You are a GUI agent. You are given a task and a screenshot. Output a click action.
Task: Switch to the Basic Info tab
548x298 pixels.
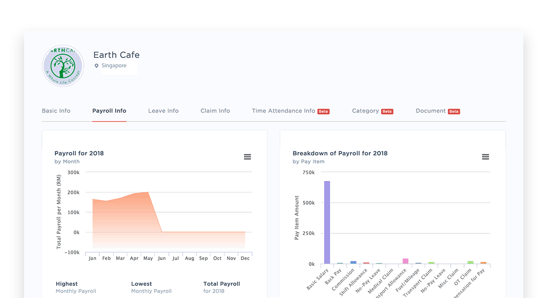(x=56, y=111)
